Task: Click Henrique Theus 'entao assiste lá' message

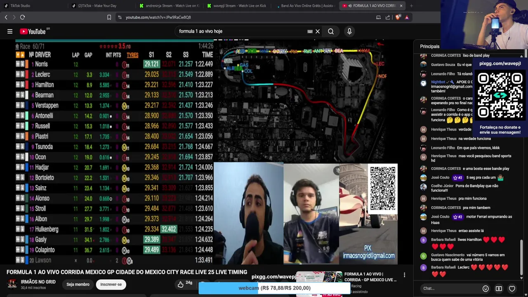Action: 457,231
